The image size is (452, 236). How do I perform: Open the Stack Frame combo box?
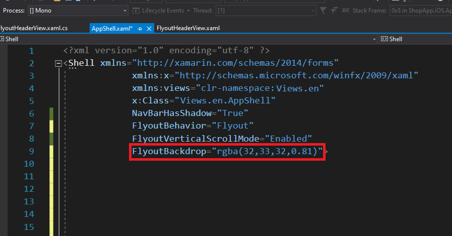421,11
